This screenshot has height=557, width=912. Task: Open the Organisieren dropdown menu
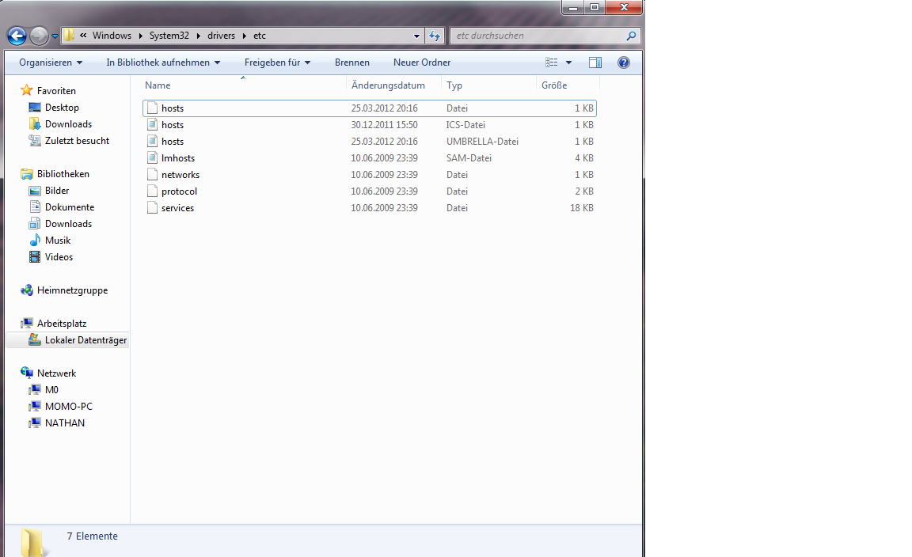(x=51, y=63)
